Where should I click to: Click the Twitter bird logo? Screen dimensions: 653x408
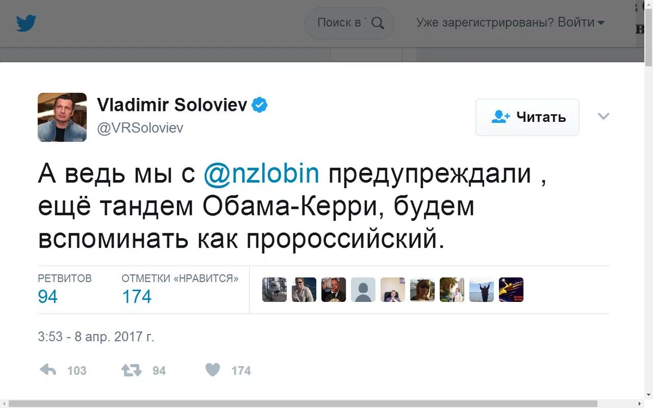click(x=26, y=23)
